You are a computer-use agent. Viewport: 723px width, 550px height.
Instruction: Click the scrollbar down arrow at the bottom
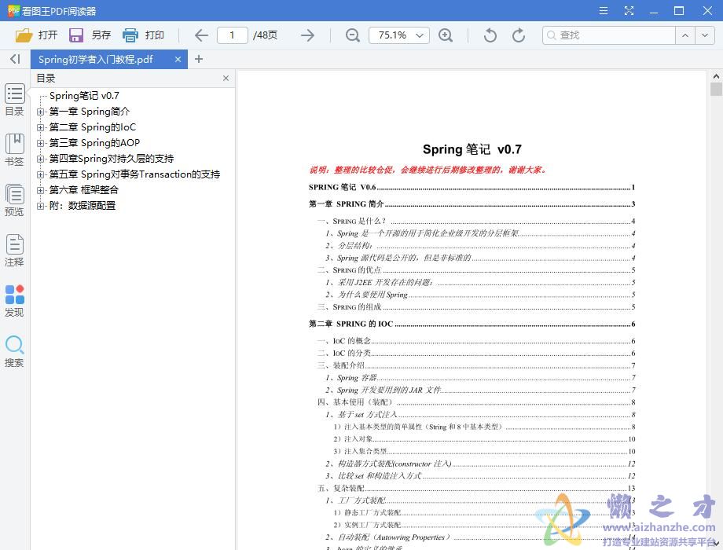coord(716,544)
